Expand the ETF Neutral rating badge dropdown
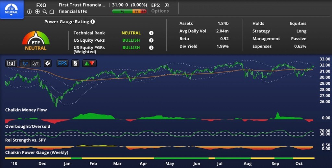332x168 pixels. pyautogui.click(x=12, y=9)
